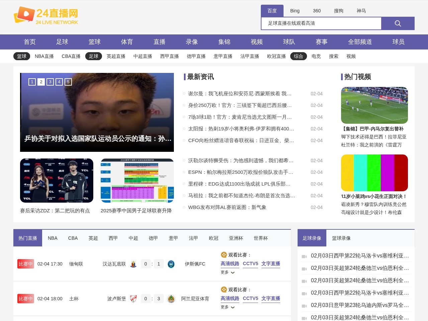Open 球员 in main navigation
This screenshot has height=321, width=428.
(x=399, y=42)
